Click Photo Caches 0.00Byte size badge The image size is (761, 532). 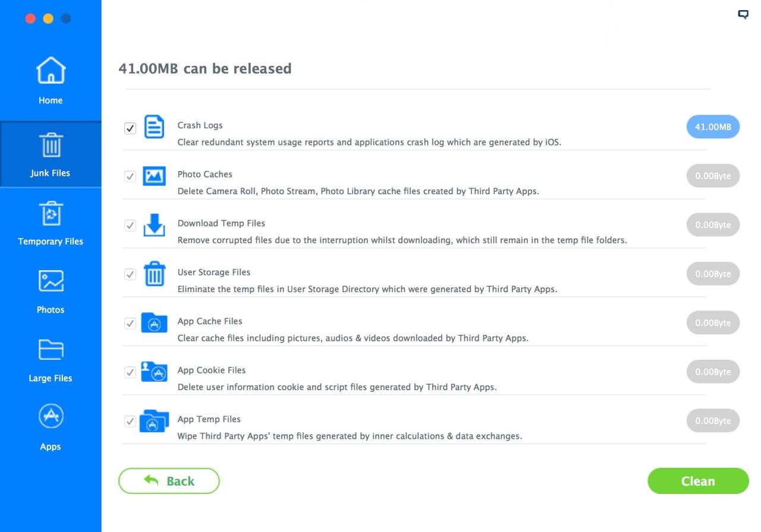click(x=713, y=176)
